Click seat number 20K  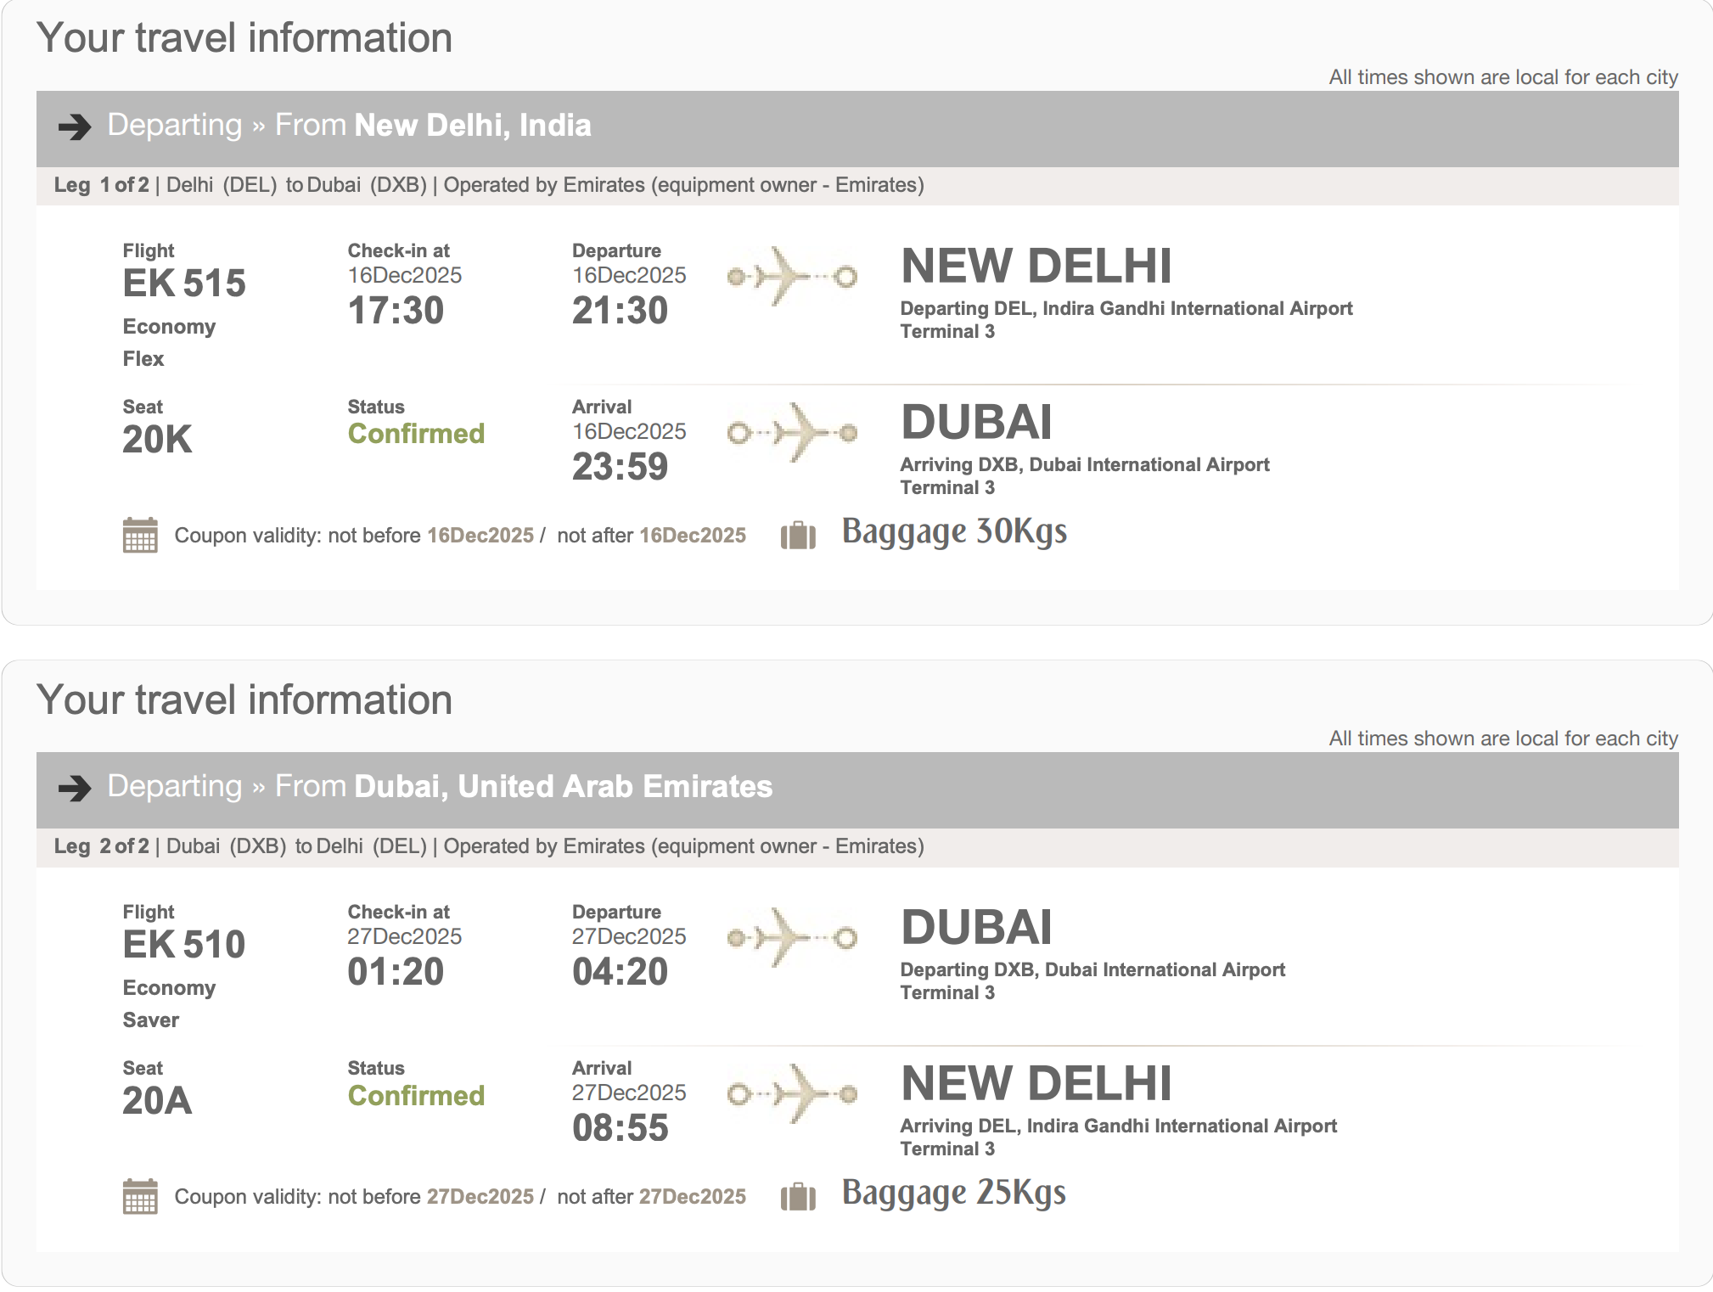point(157,440)
